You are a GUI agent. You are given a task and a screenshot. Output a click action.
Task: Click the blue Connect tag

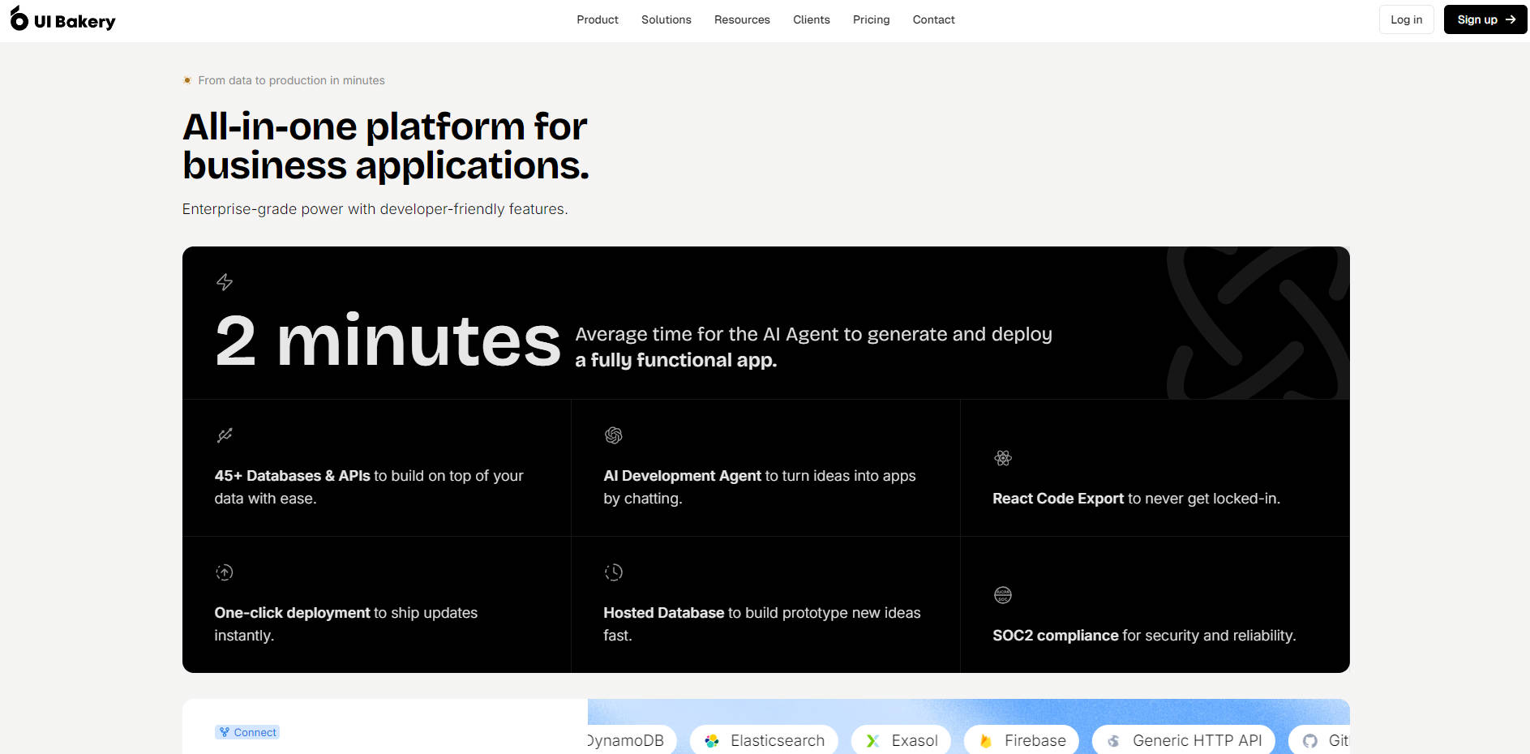[x=247, y=732]
